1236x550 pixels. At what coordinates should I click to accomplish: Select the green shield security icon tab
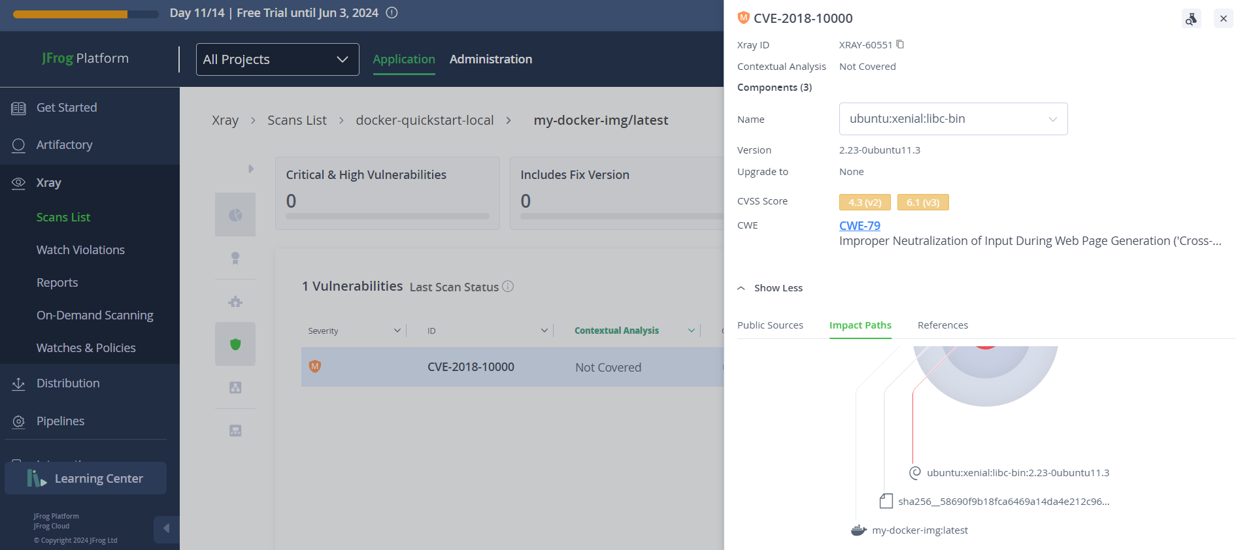click(235, 344)
